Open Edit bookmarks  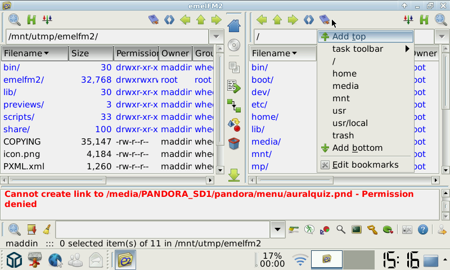click(366, 165)
